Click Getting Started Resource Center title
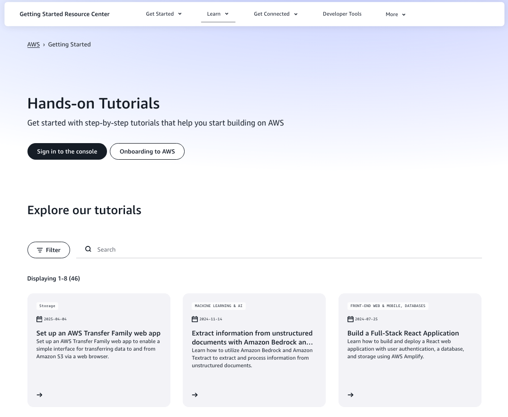 point(64,14)
